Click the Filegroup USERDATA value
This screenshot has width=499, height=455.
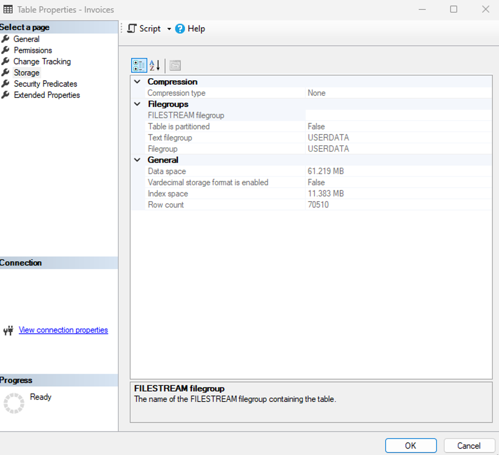(x=328, y=149)
